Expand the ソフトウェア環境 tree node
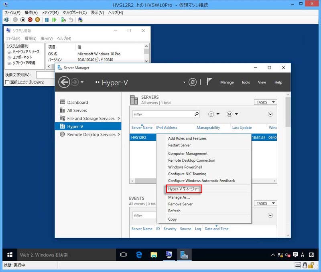The width and height of the screenshot is (321, 272). click(x=9, y=63)
